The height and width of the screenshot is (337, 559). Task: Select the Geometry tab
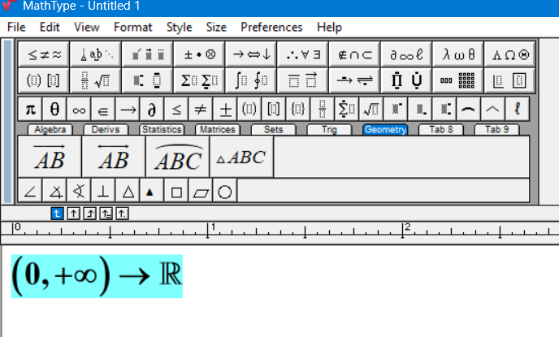pos(385,129)
